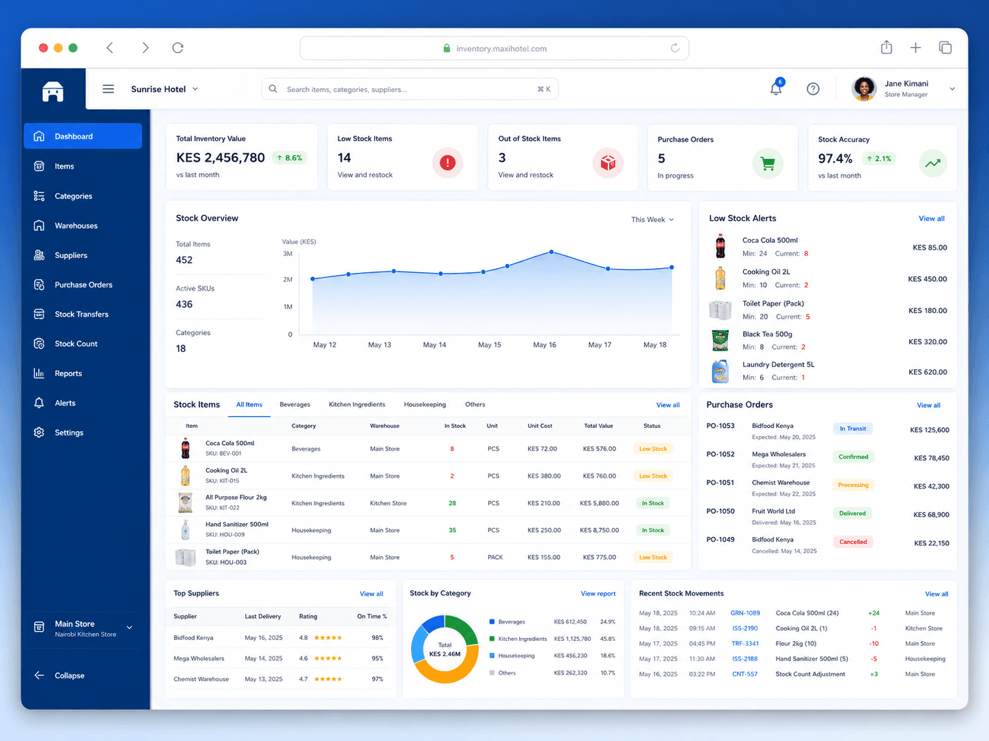Click View all in Purchase Orders panel
The width and height of the screenshot is (989, 741).
(x=928, y=405)
